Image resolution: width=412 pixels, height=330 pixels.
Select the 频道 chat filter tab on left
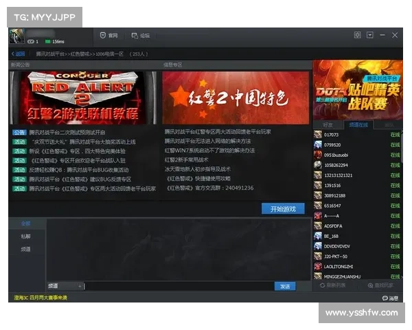coord(26,249)
